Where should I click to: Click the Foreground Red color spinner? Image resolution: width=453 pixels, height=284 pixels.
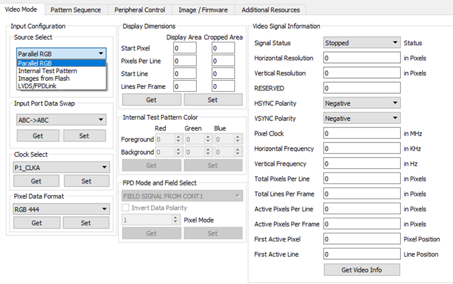tap(168, 139)
